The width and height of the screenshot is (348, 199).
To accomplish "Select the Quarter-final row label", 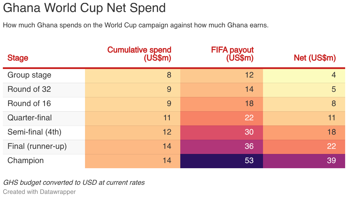I will [x=30, y=118].
